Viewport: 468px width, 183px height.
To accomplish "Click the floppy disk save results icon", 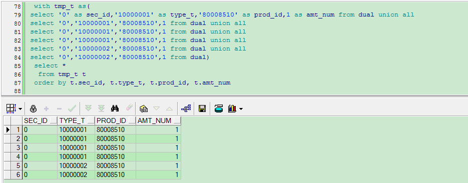I will coord(202,109).
